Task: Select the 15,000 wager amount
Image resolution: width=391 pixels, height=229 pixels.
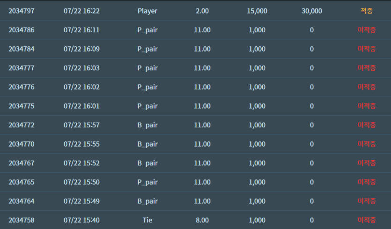Action: (257, 11)
